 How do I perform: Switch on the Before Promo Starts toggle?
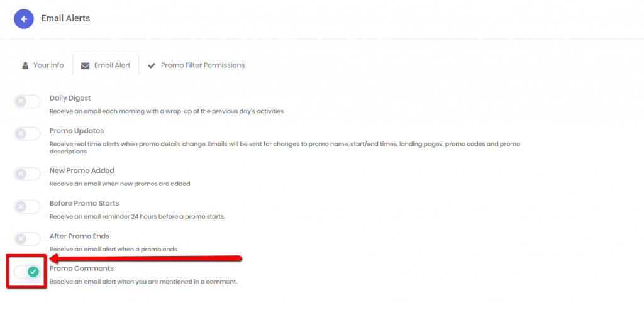tap(28, 207)
